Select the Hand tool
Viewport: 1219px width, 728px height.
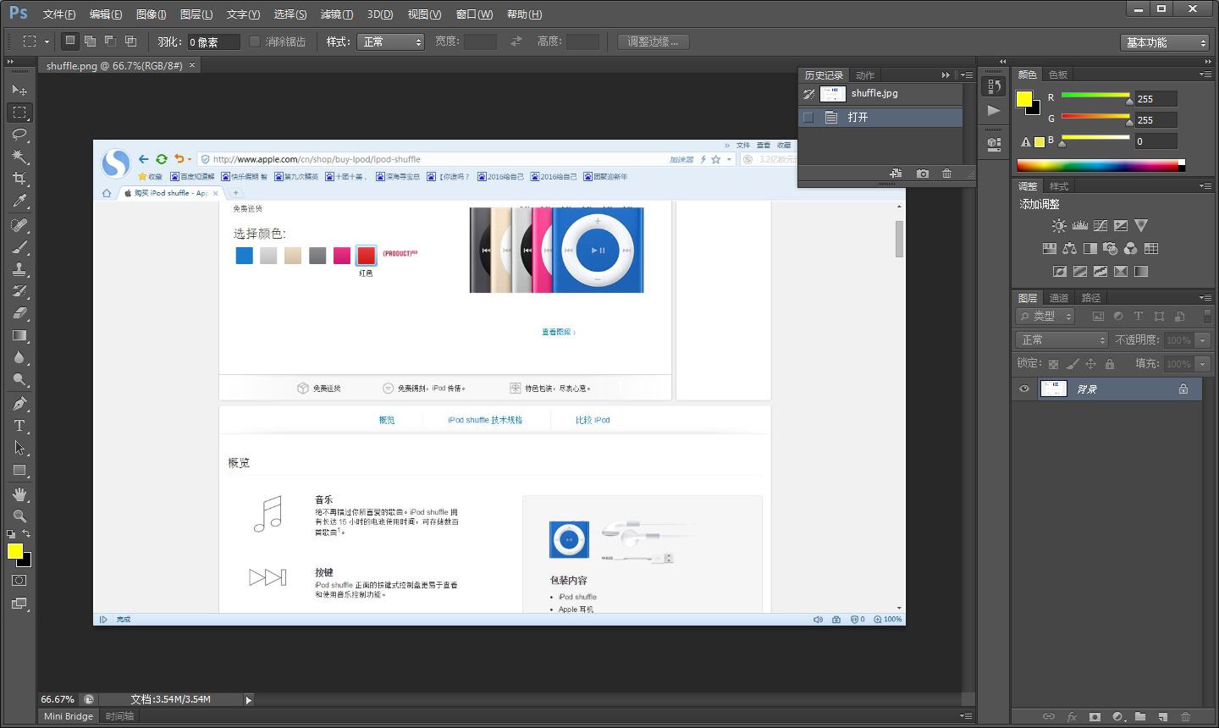(x=19, y=494)
